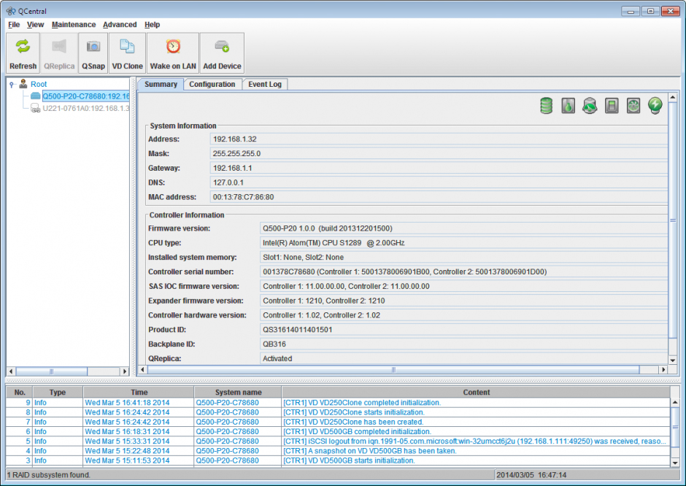
Task: Click tree panel scrollbar right arrow
Action: coord(125,371)
